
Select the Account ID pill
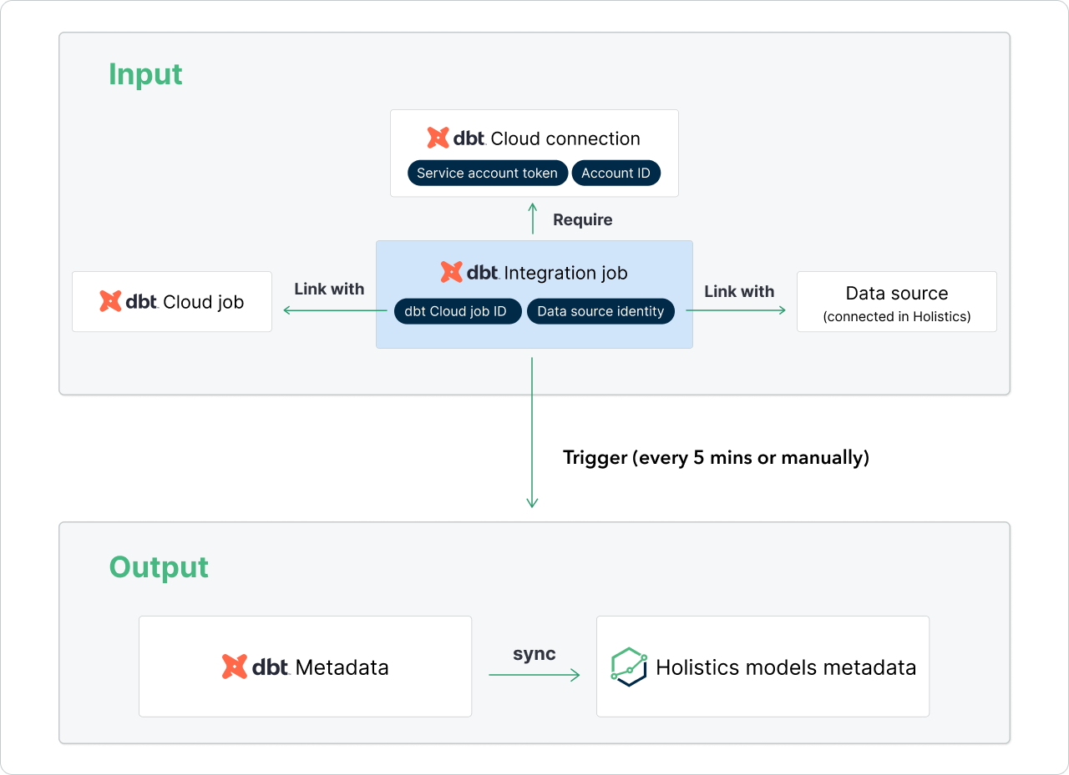[616, 174]
